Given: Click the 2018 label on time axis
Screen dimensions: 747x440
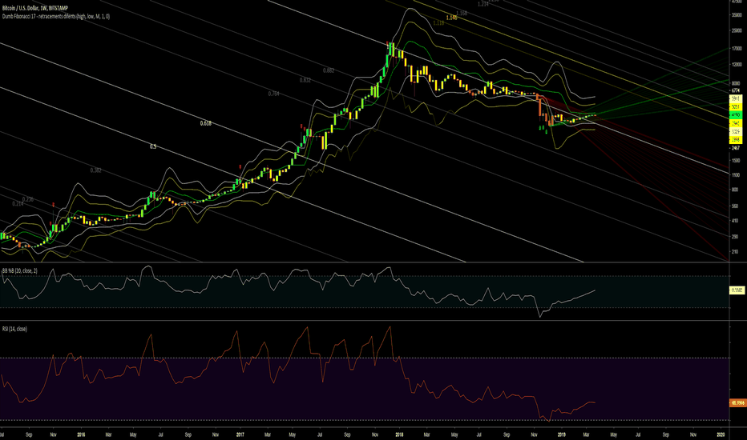Looking at the screenshot, I should pyautogui.click(x=399, y=434).
